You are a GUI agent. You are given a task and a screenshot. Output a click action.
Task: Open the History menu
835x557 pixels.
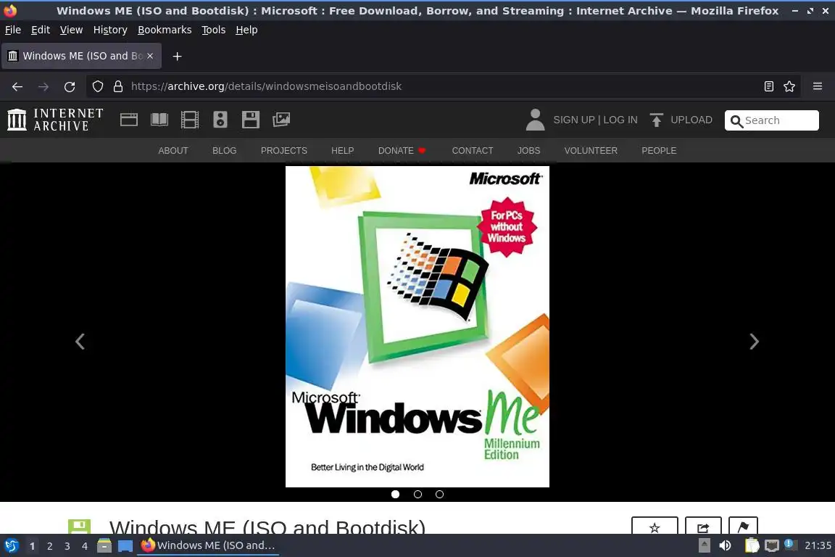tap(110, 30)
